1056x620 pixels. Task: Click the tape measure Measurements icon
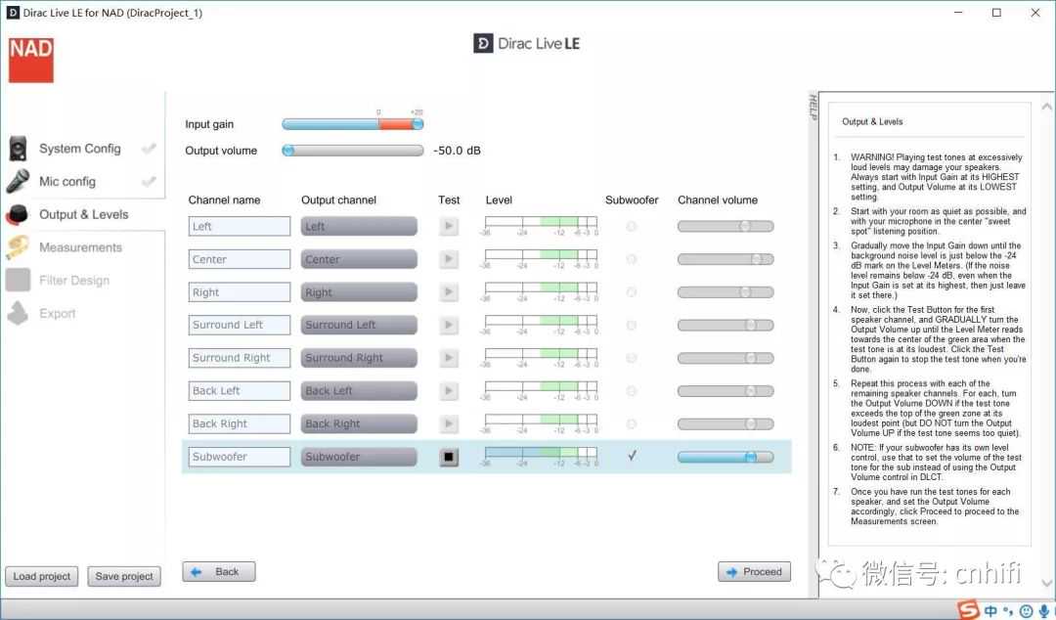click(x=18, y=247)
